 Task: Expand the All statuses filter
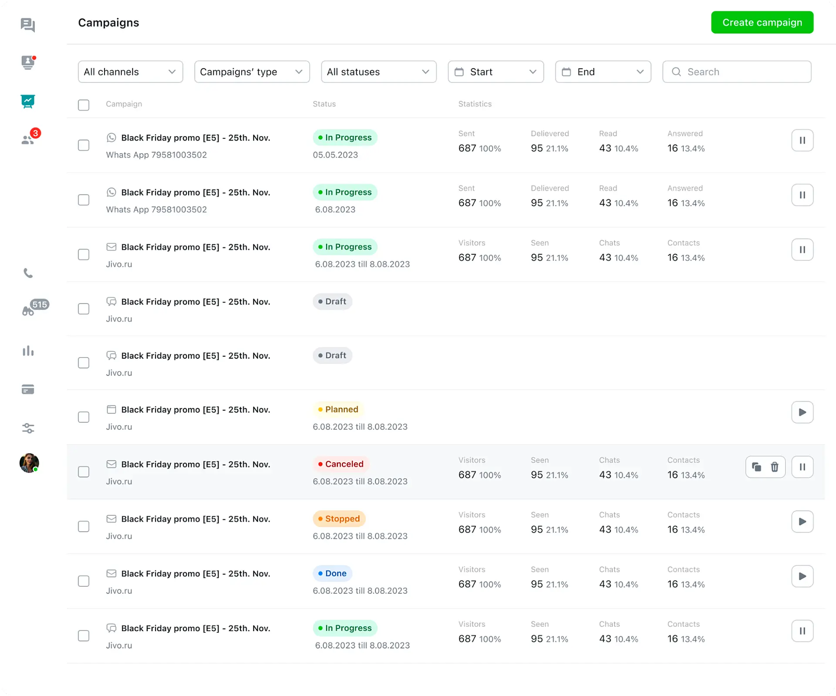point(378,72)
